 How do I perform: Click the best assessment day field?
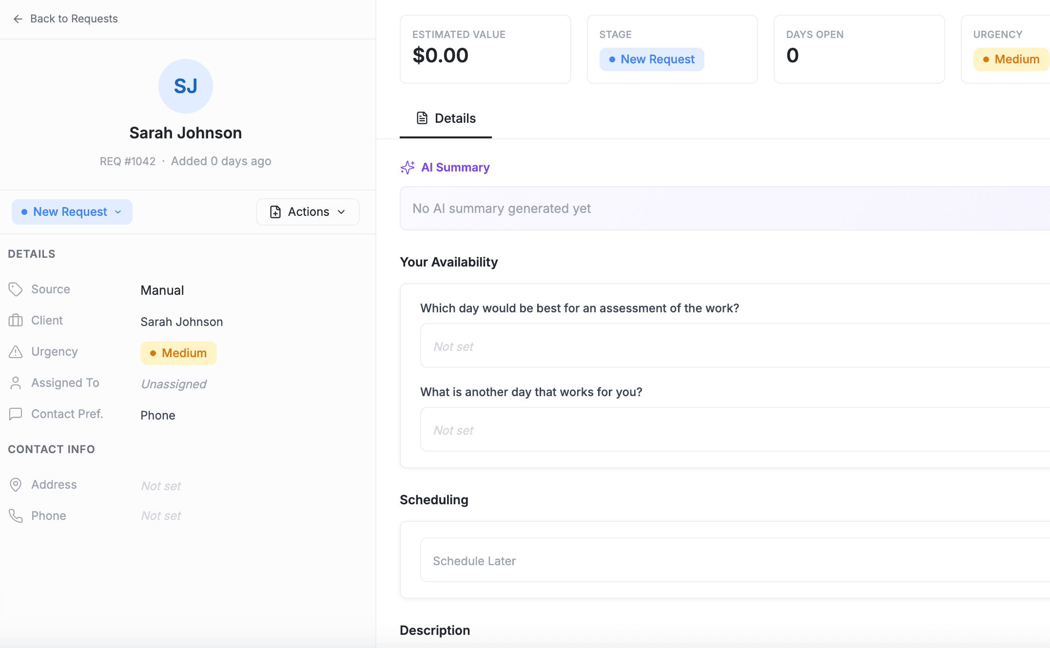pos(735,346)
